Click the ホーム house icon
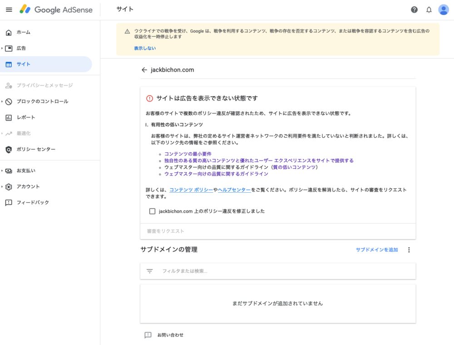Image resolution: width=454 pixels, height=345 pixels. 9,32
